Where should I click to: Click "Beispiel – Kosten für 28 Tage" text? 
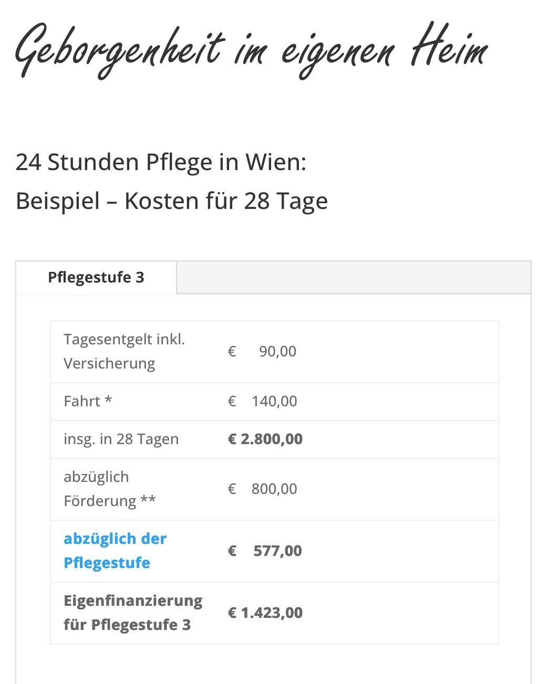click(171, 201)
